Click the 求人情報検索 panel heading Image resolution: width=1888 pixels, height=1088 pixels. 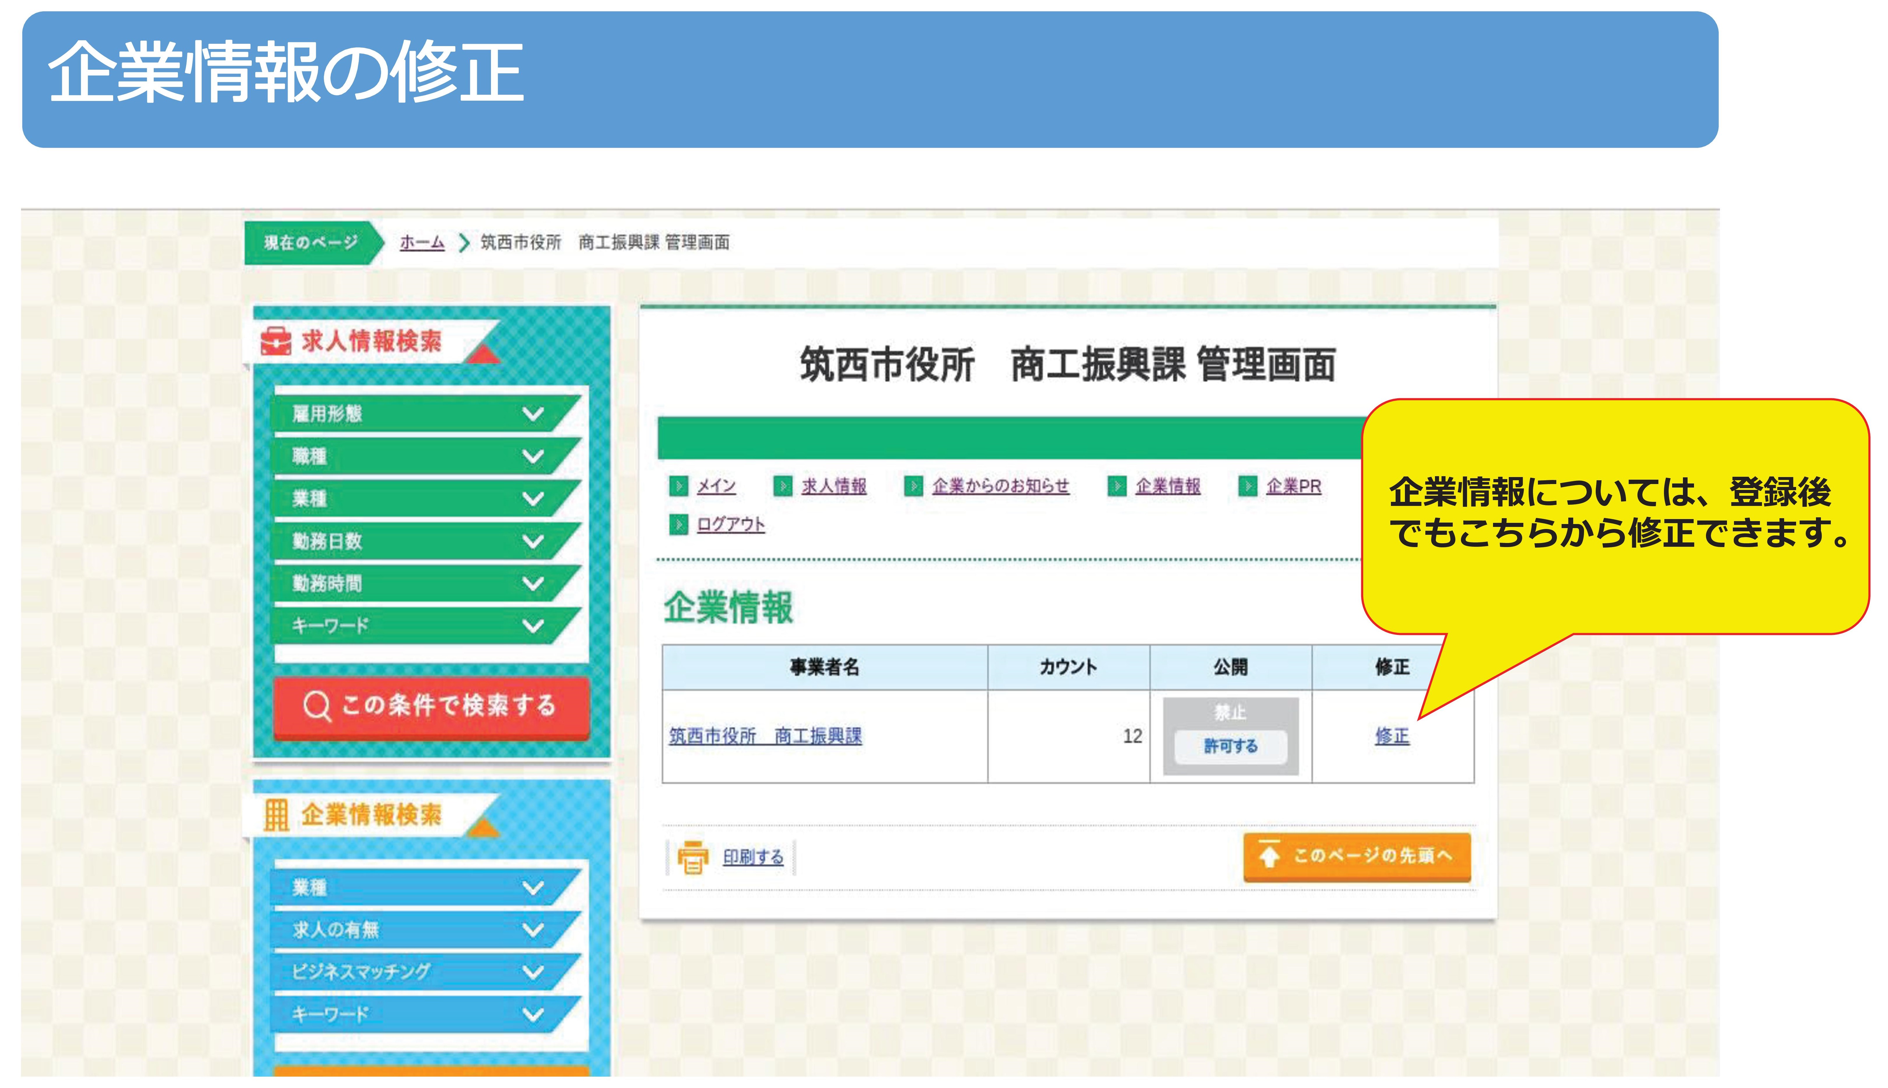click(x=371, y=341)
